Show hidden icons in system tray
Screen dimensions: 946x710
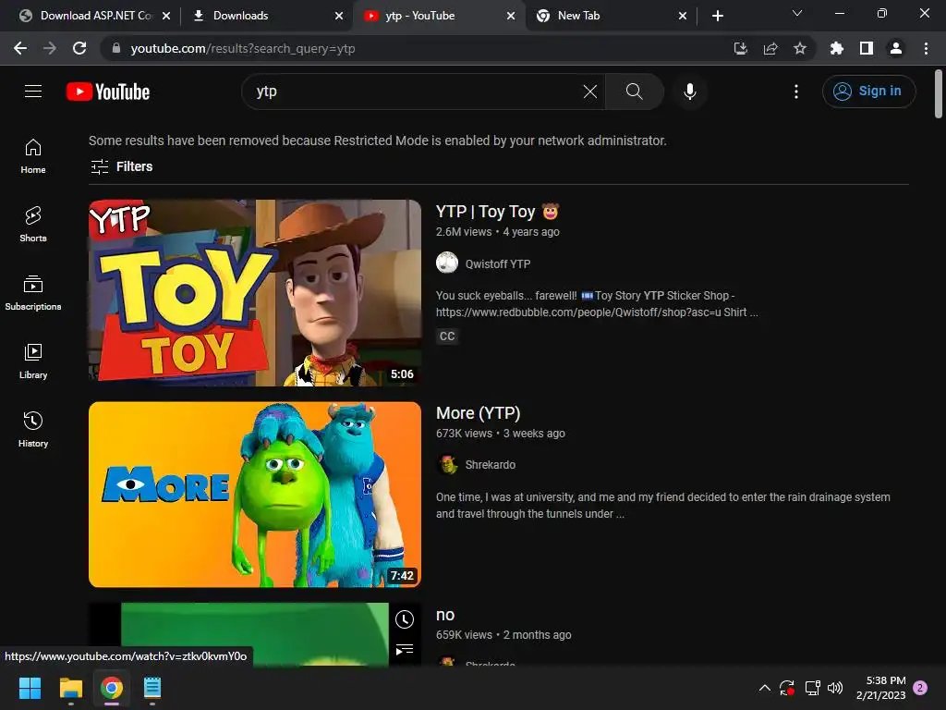point(764,688)
